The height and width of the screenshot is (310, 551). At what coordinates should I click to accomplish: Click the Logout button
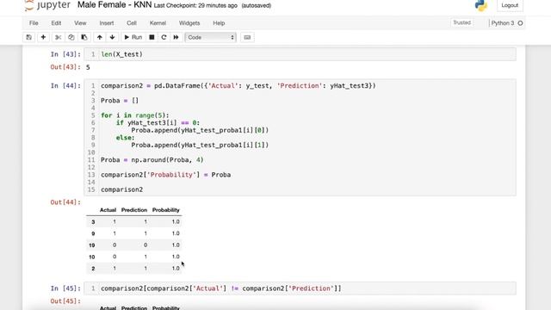510,5
